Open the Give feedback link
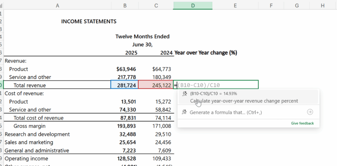The height and width of the screenshot is (166, 337). 302,123
